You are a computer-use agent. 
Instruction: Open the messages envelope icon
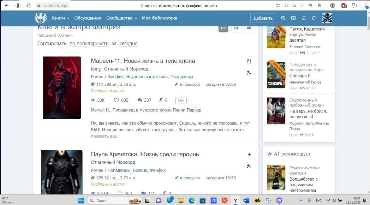[293, 18]
